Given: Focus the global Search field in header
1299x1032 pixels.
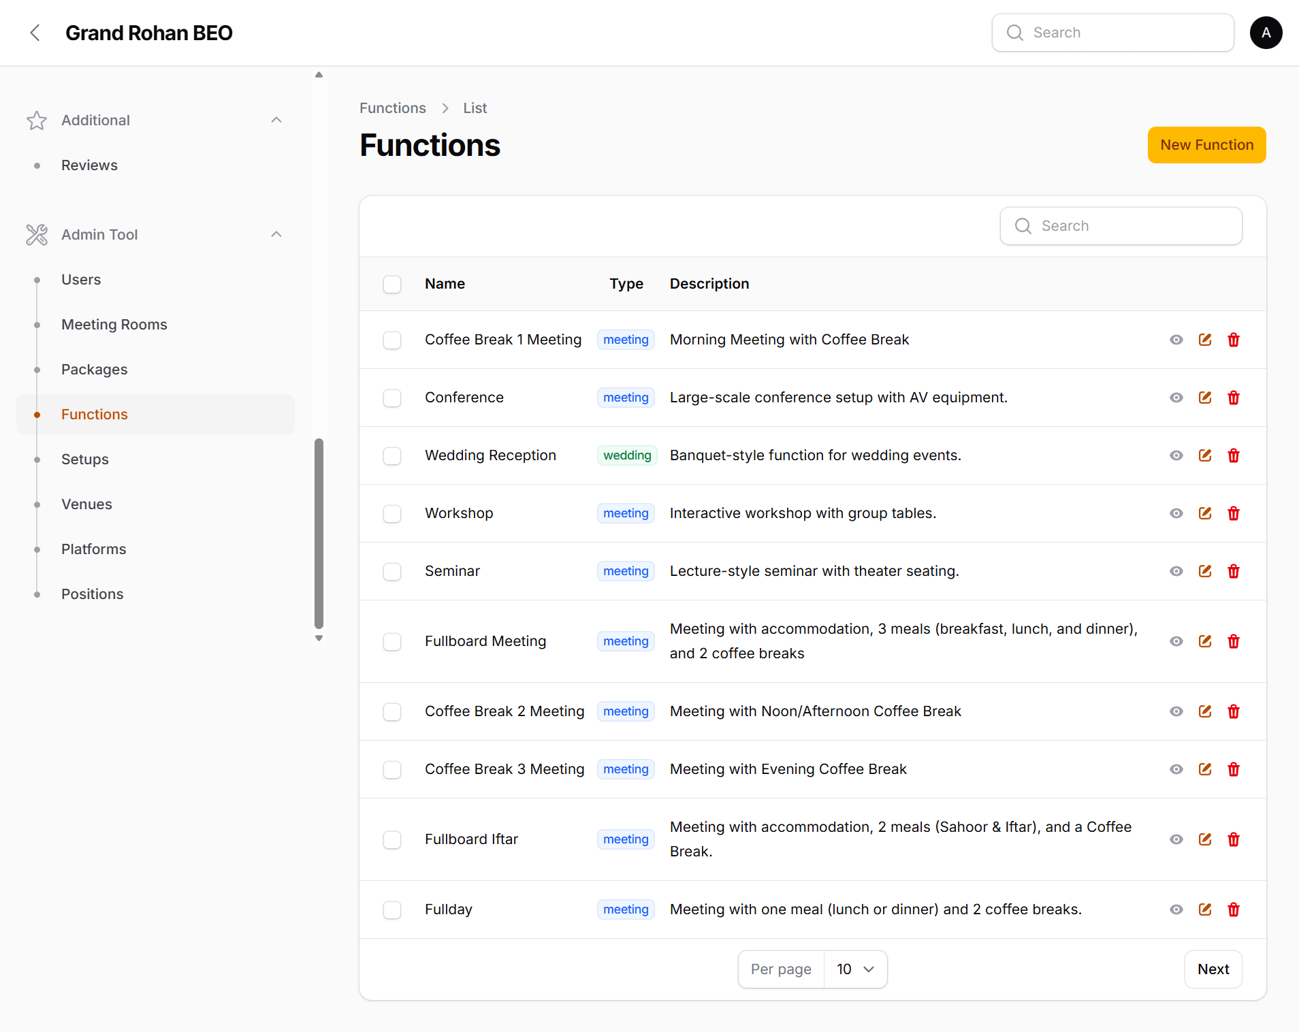Looking at the screenshot, I should pyautogui.click(x=1112, y=33).
